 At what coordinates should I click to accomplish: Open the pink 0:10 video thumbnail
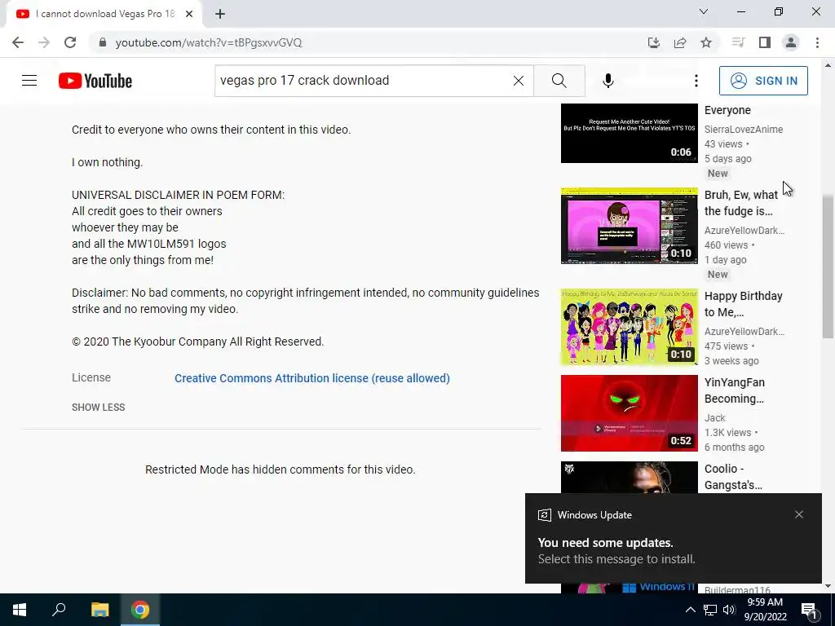[x=629, y=226]
